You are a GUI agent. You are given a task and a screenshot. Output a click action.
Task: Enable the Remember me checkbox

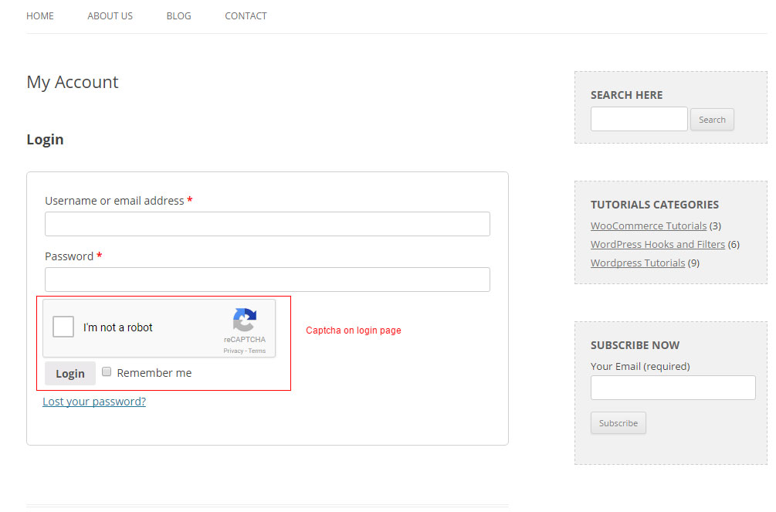click(107, 372)
